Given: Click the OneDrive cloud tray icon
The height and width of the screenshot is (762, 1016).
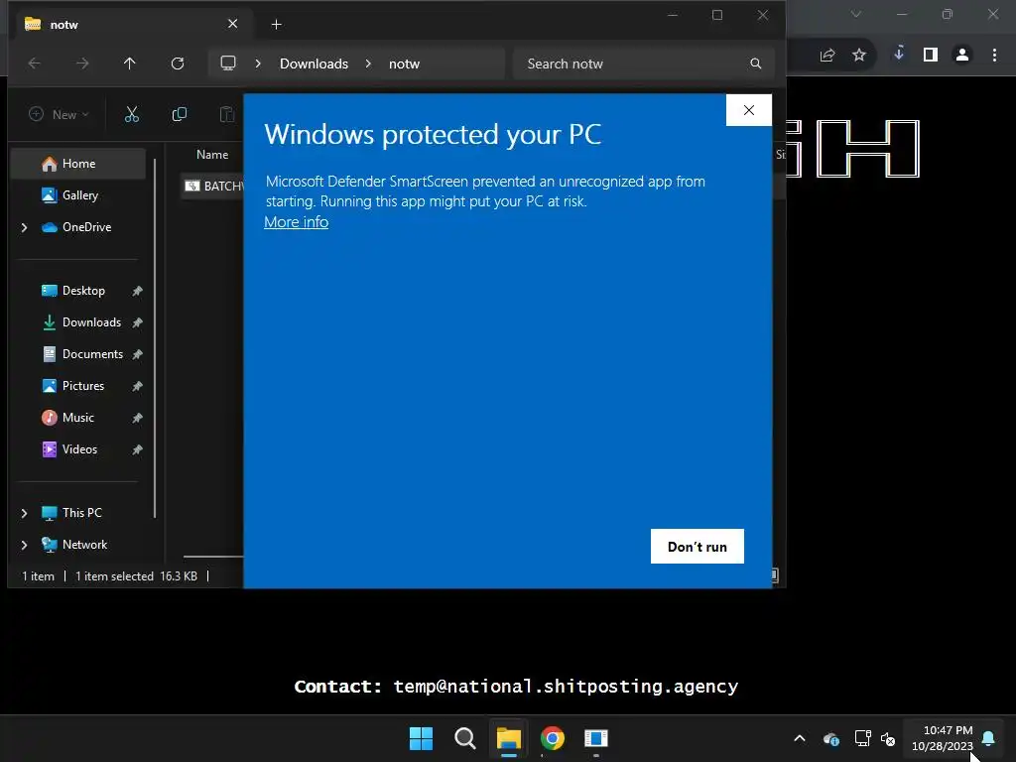Looking at the screenshot, I should [x=831, y=738].
